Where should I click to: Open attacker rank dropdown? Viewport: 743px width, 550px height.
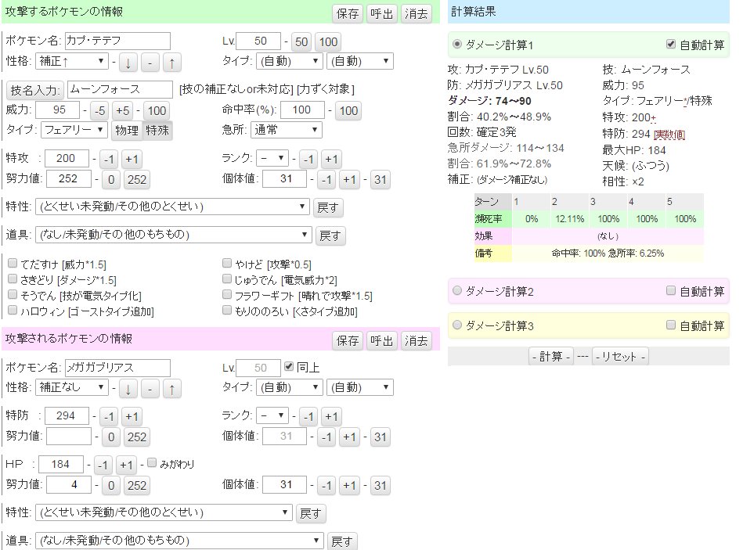(272, 157)
